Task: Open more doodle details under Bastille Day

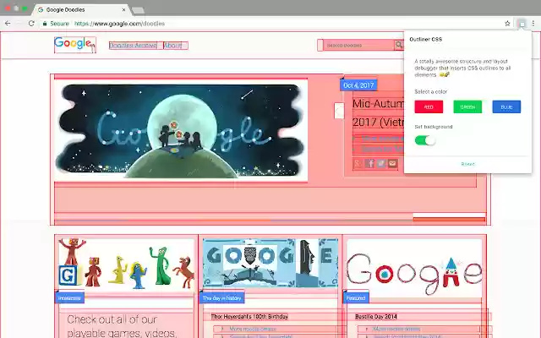Action: (396, 329)
